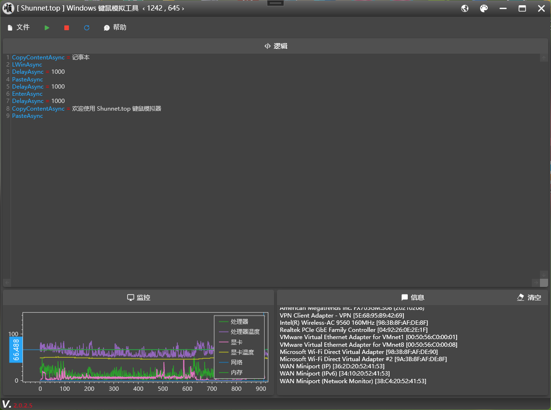The height and width of the screenshot is (410, 551).
Task: Click the blue refresh icon in toolbar
Action: pyautogui.click(x=87, y=28)
